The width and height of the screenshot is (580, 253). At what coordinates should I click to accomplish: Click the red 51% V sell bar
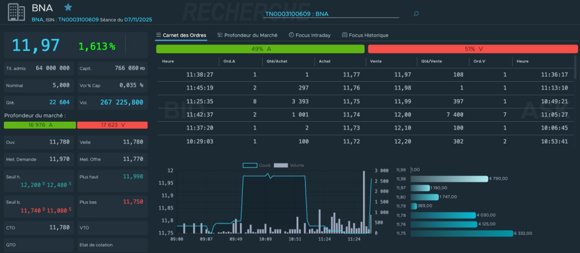coord(472,49)
